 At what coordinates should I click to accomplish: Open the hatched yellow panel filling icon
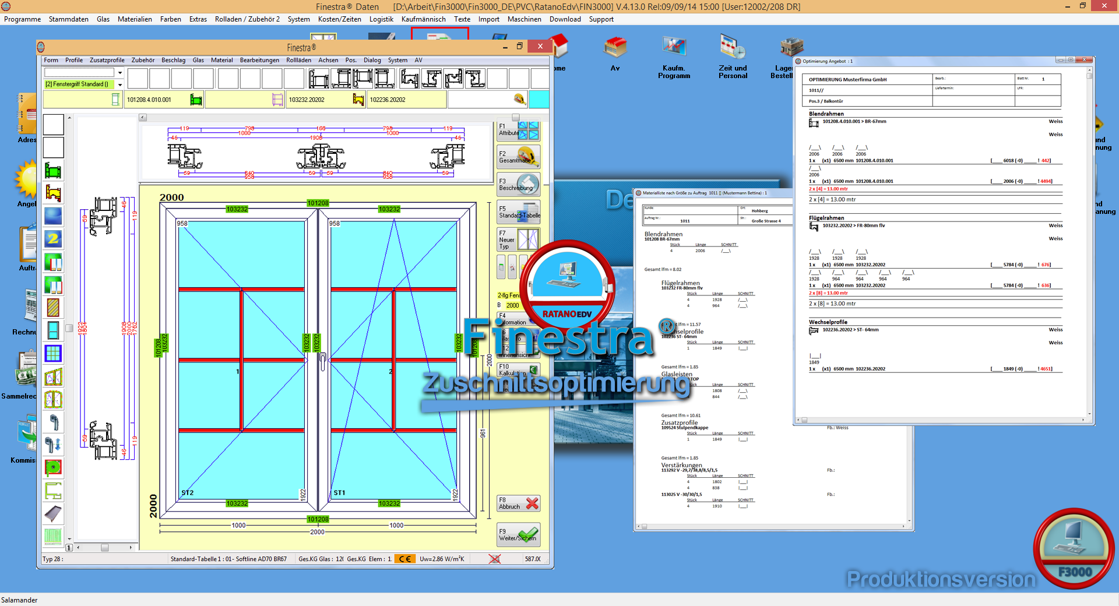coord(53,308)
